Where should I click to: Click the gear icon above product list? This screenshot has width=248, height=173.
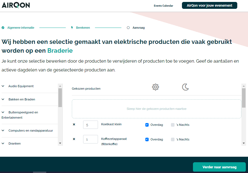click(155, 87)
